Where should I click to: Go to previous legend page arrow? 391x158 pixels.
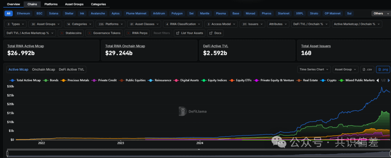(377, 80)
